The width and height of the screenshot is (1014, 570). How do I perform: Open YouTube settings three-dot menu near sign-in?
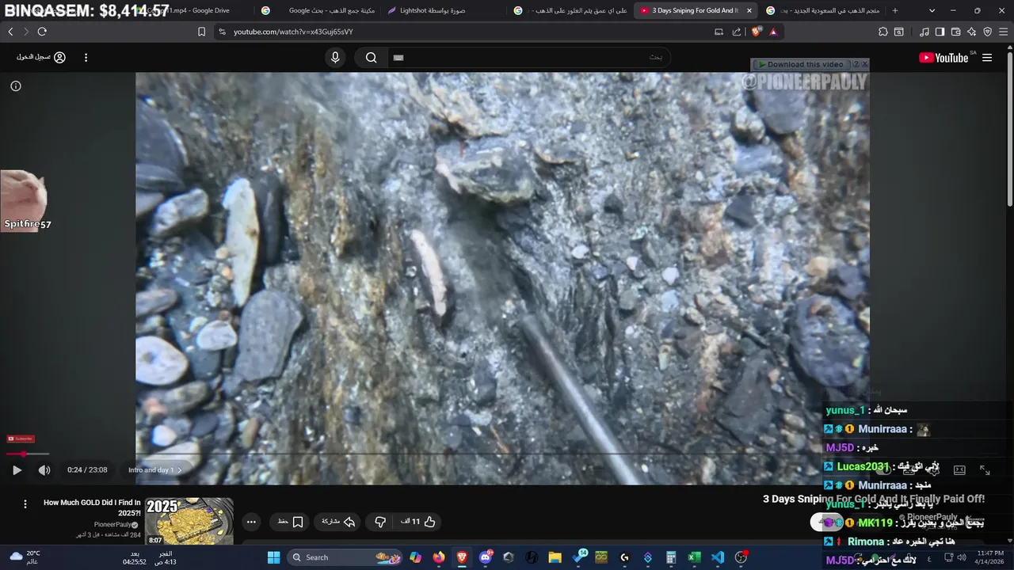(x=86, y=57)
